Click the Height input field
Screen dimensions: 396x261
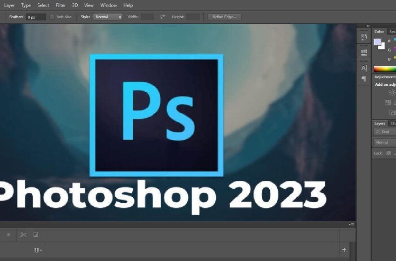(x=193, y=17)
